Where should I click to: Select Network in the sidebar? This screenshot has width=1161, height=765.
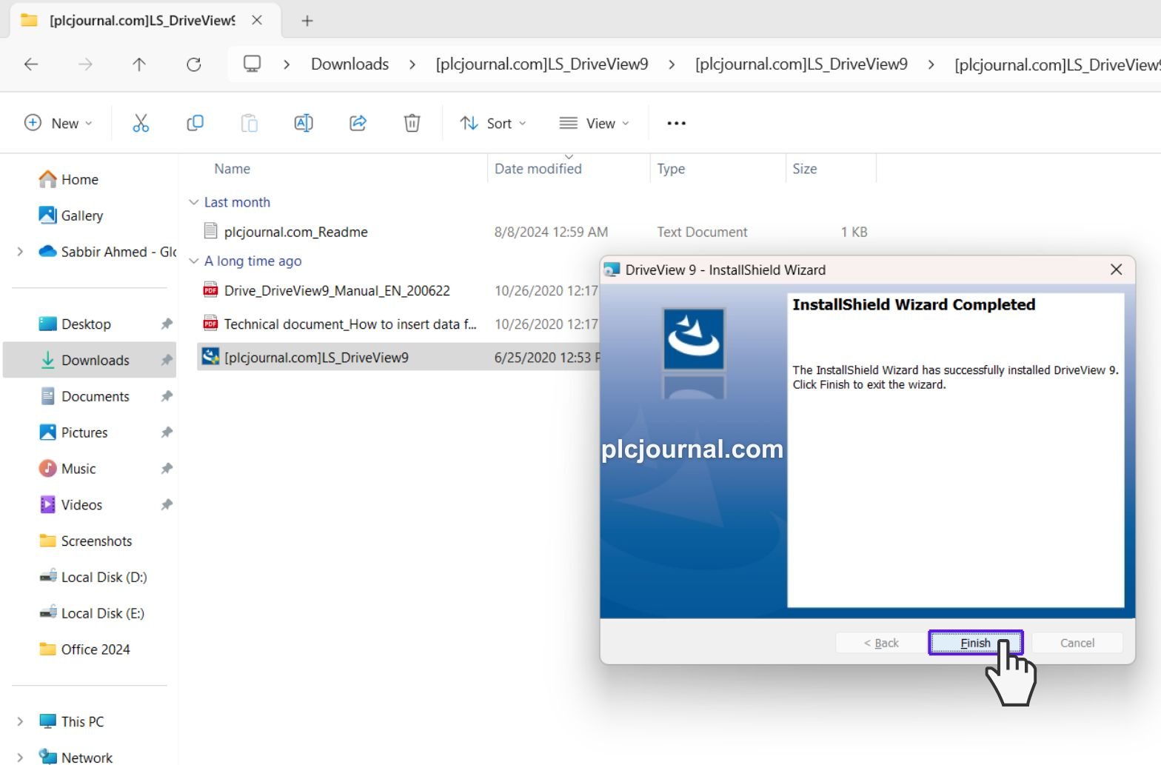[76, 757]
